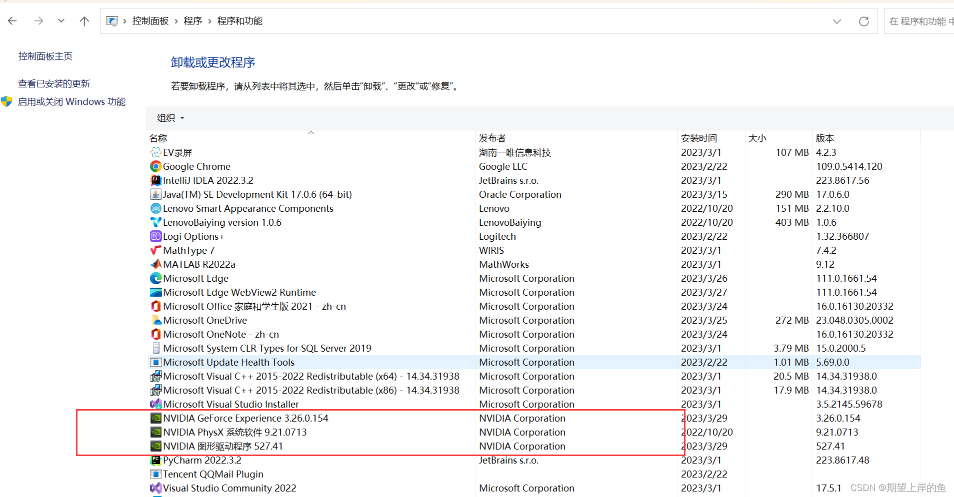The image size is (954, 497).
Task: Select the PyCharm 2022.3.2 entry name
Action: tap(202, 460)
